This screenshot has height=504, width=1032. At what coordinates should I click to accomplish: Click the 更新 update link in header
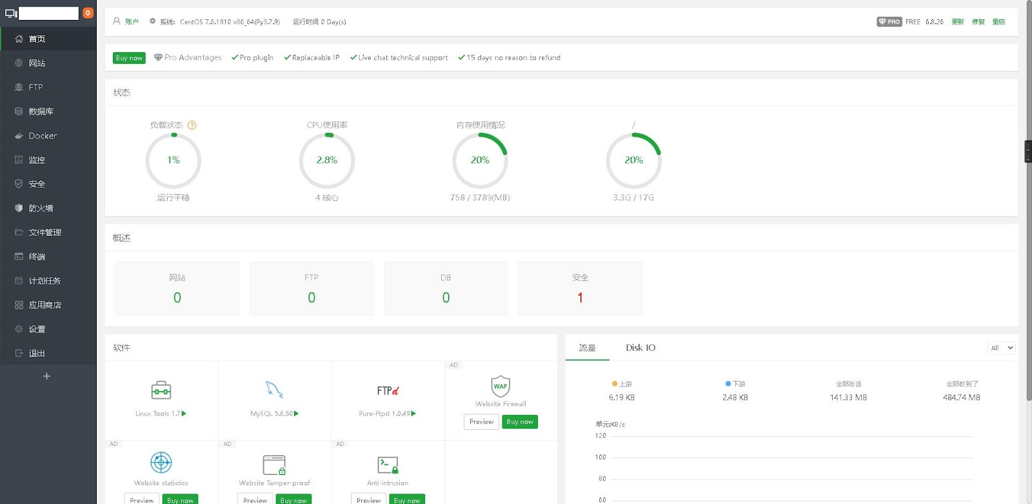click(x=958, y=22)
